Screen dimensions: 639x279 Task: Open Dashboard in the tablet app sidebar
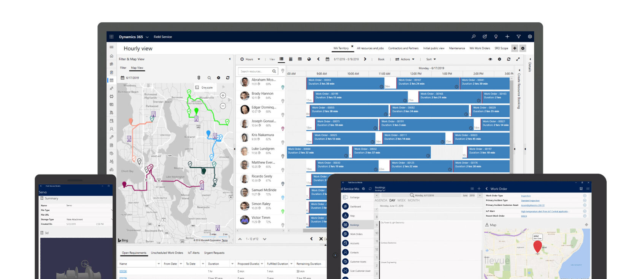coord(356,206)
